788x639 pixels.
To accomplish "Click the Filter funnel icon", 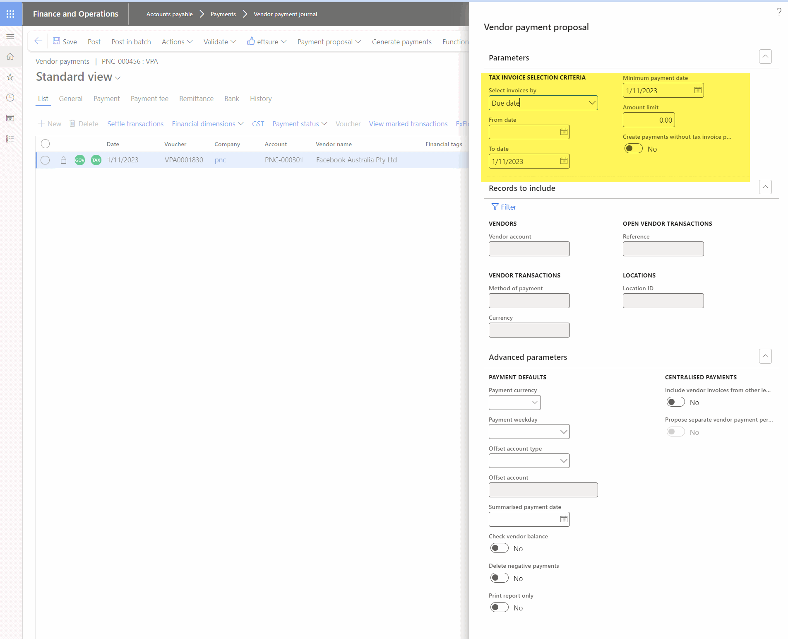I will (x=495, y=207).
